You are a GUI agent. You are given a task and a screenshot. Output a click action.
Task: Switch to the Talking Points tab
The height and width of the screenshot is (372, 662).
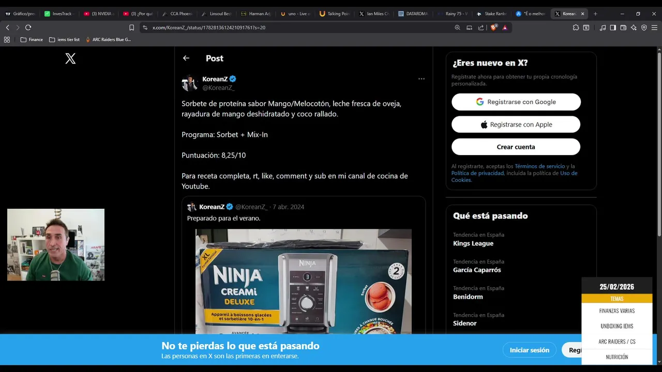coord(335,14)
